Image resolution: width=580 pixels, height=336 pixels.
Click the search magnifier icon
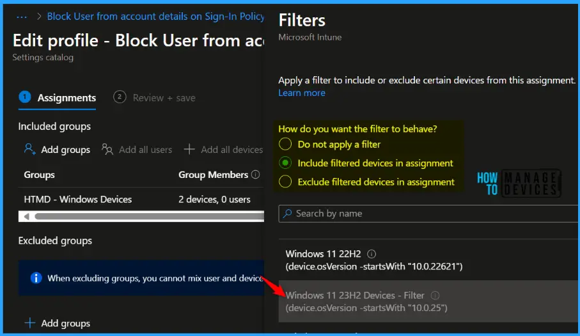click(287, 214)
